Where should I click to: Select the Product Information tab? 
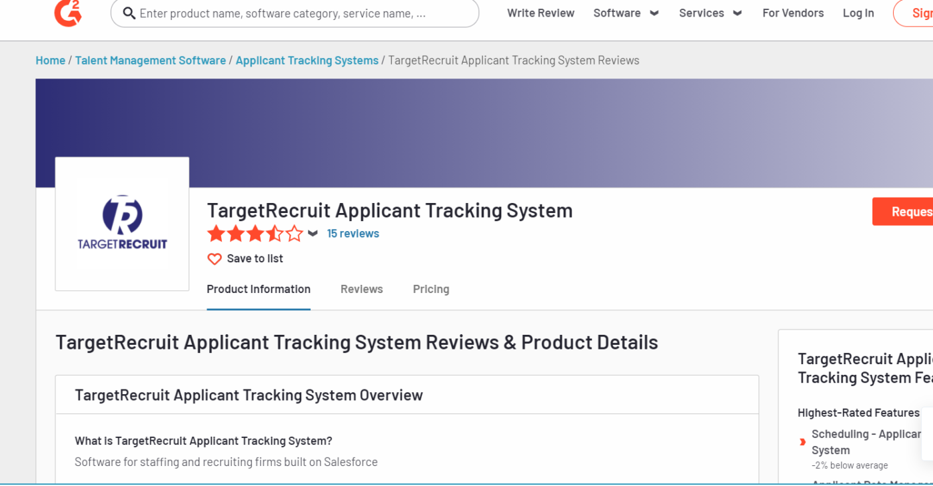(259, 290)
